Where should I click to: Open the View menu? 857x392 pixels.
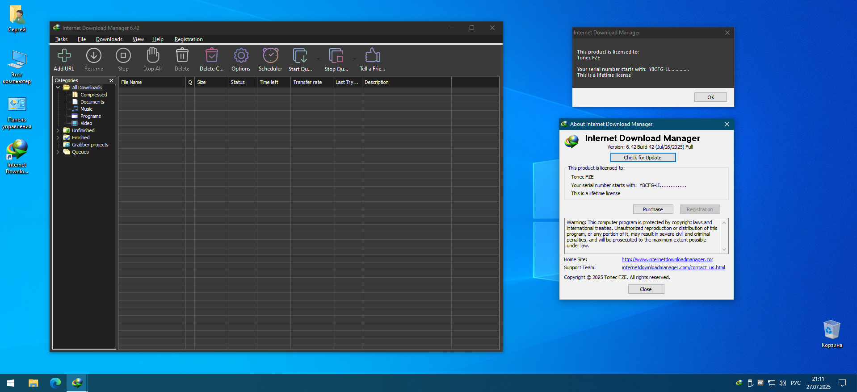(x=138, y=39)
